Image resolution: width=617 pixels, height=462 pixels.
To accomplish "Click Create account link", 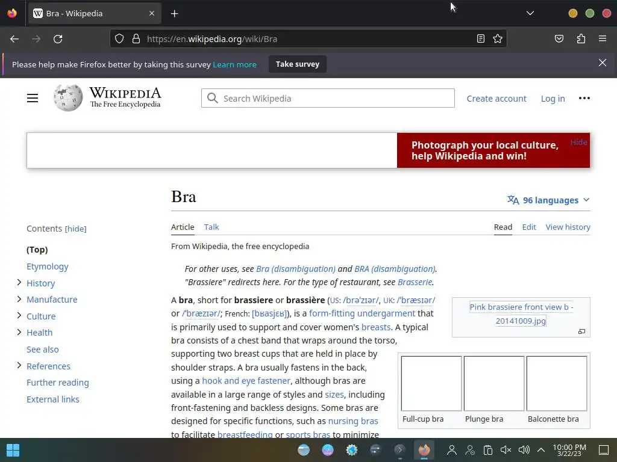I will 496,99.
